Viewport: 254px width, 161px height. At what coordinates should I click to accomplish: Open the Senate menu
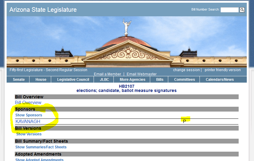coord(19,80)
